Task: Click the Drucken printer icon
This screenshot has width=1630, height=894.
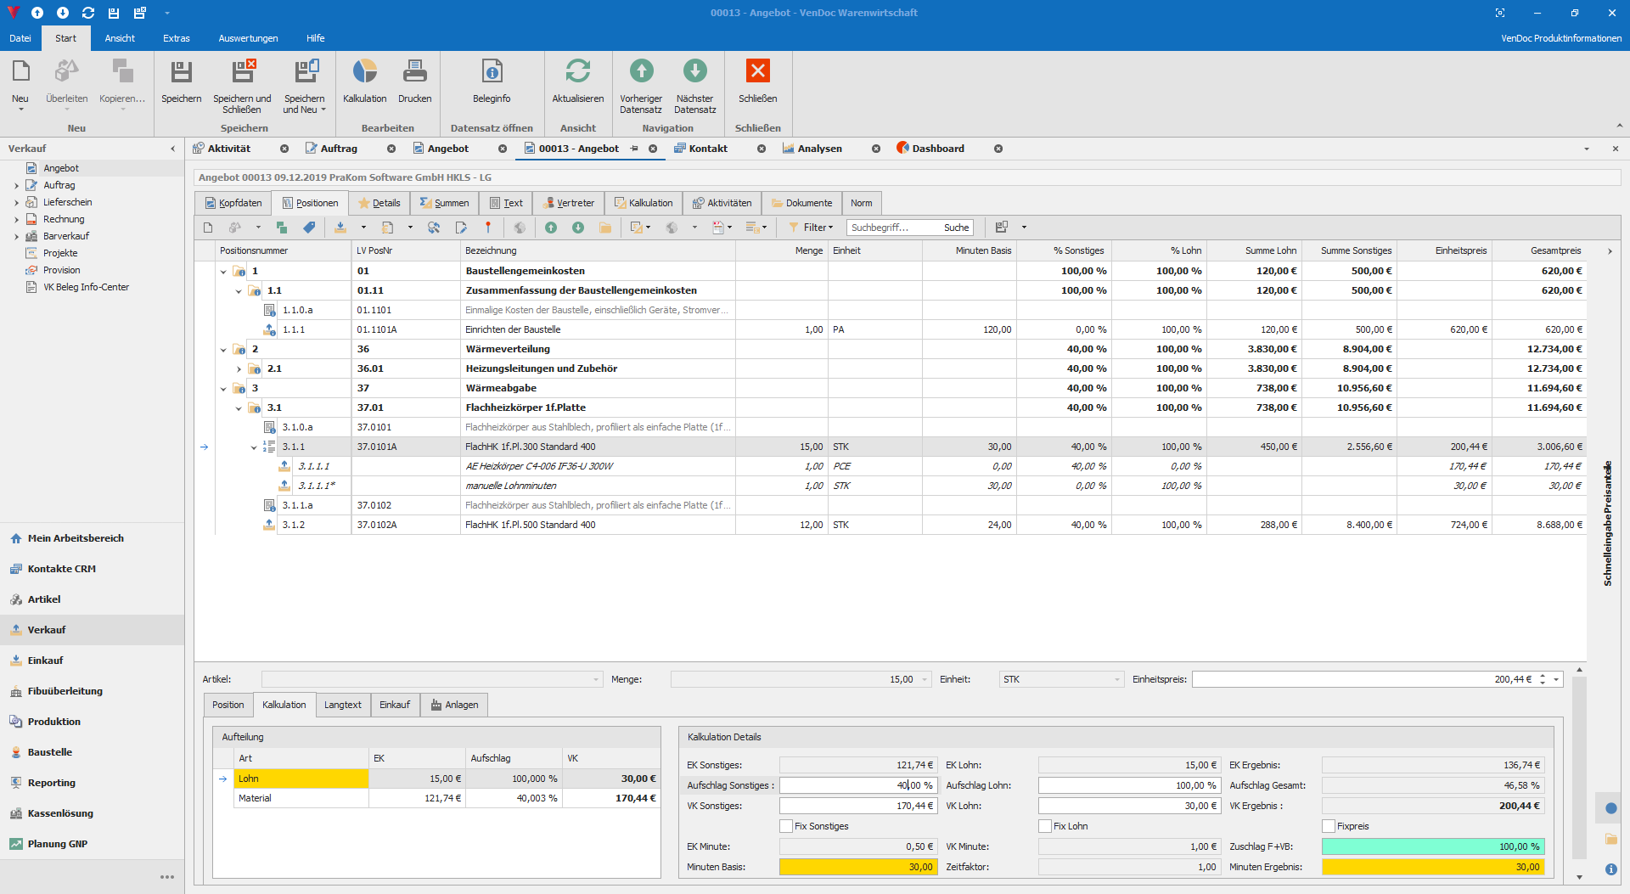Action: click(x=414, y=72)
